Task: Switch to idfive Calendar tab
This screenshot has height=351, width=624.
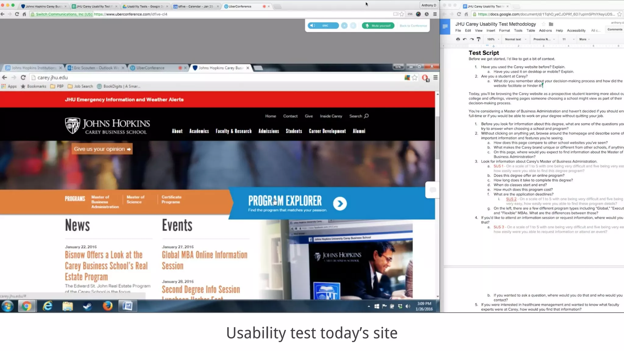Action: [x=196, y=6]
